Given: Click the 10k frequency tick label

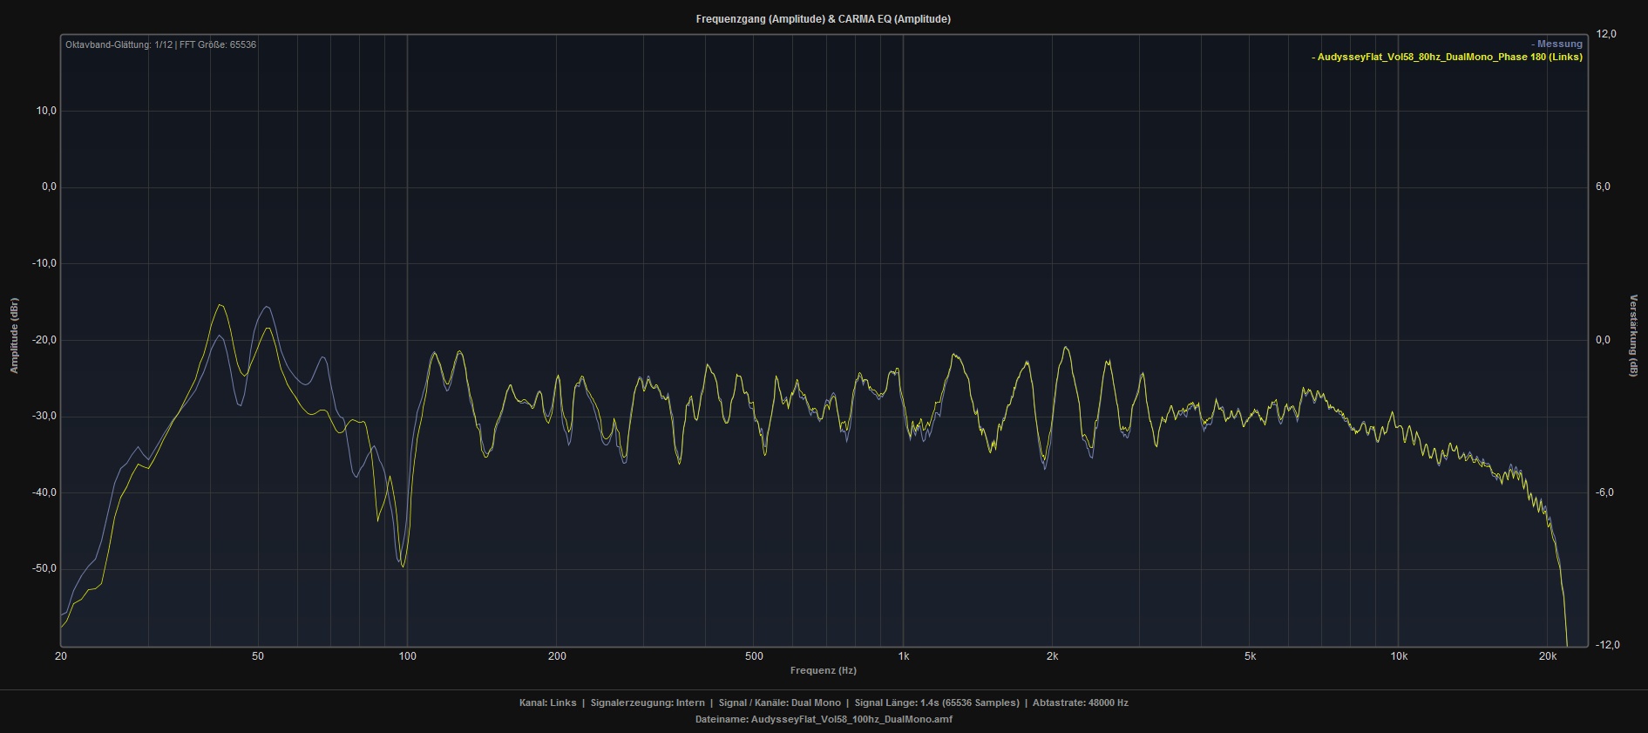Looking at the screenshot, I should [x=1398, y=656].
